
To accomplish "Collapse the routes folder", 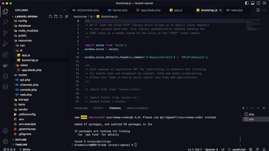I will [22, 75].
